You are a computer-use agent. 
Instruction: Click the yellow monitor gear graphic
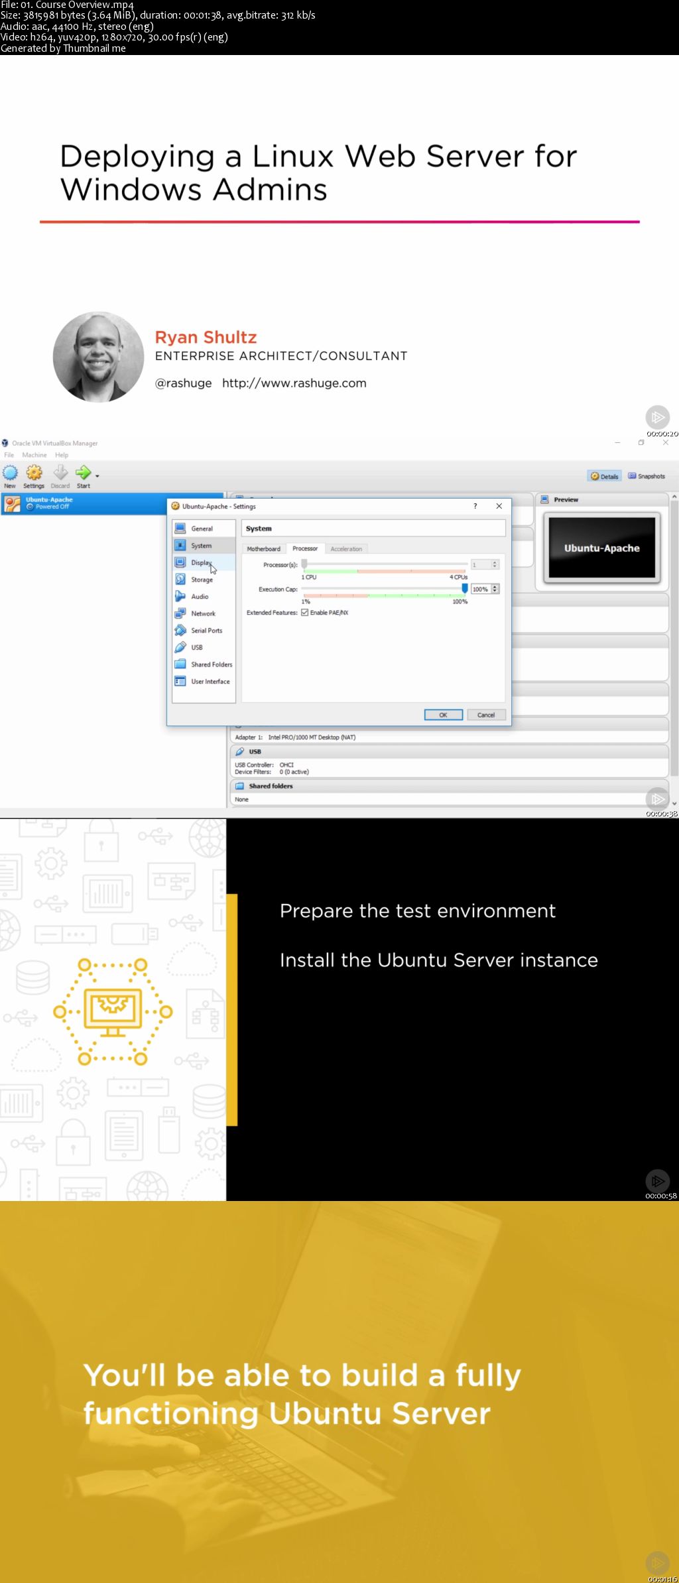pos(113,1011)
